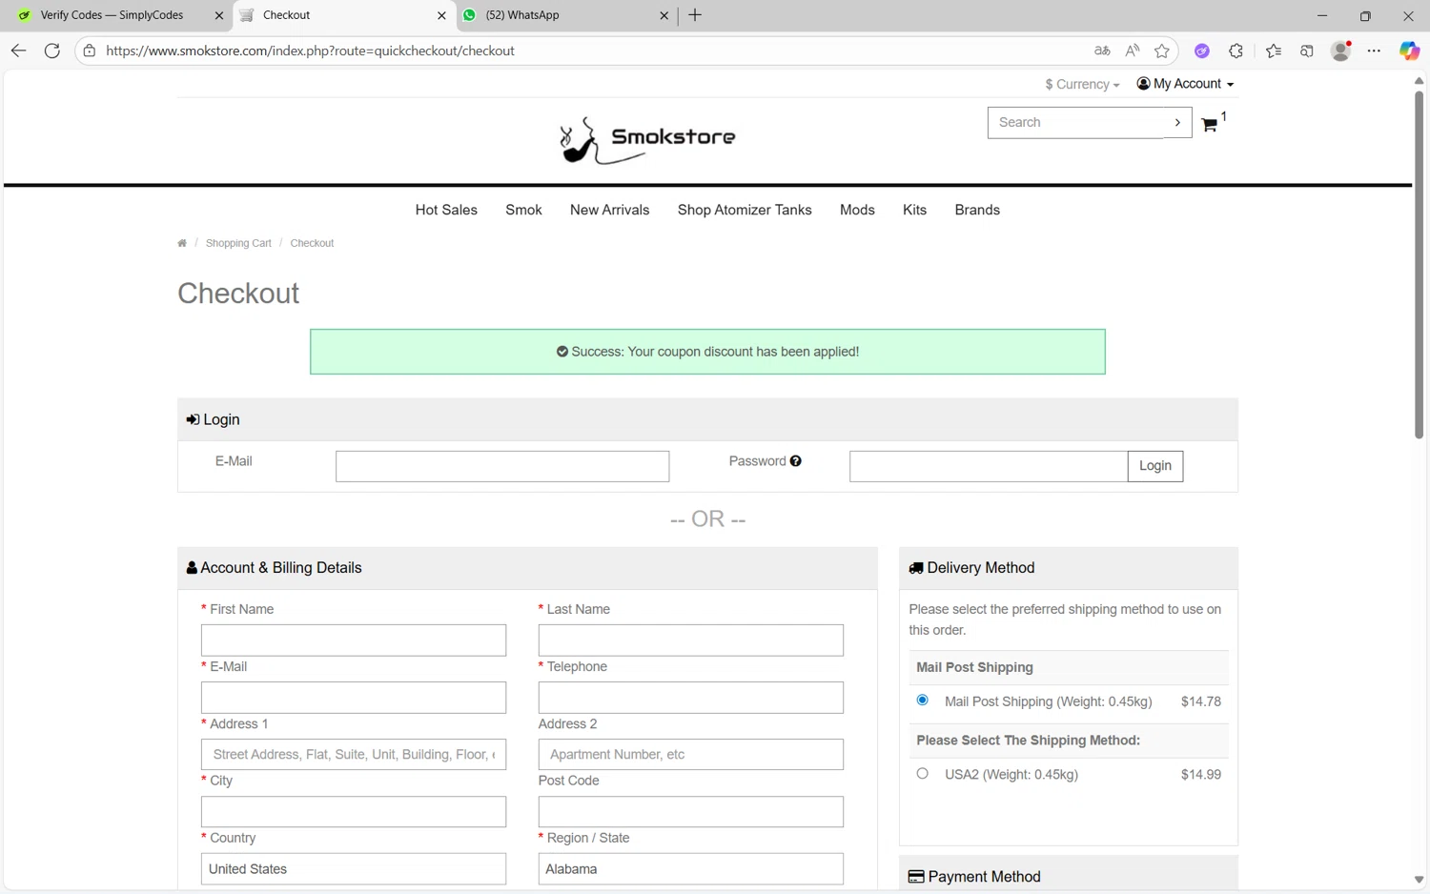Click the site Search box

tap(1075, 122)
